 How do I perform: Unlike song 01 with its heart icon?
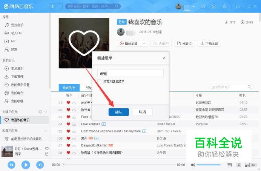click(68, 103)
